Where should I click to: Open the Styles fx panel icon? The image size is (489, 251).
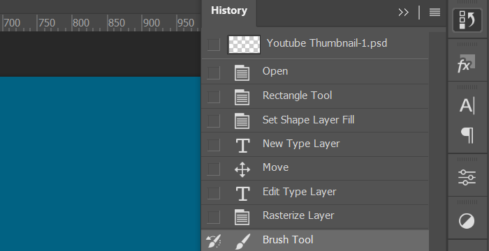tap(466, 64)
